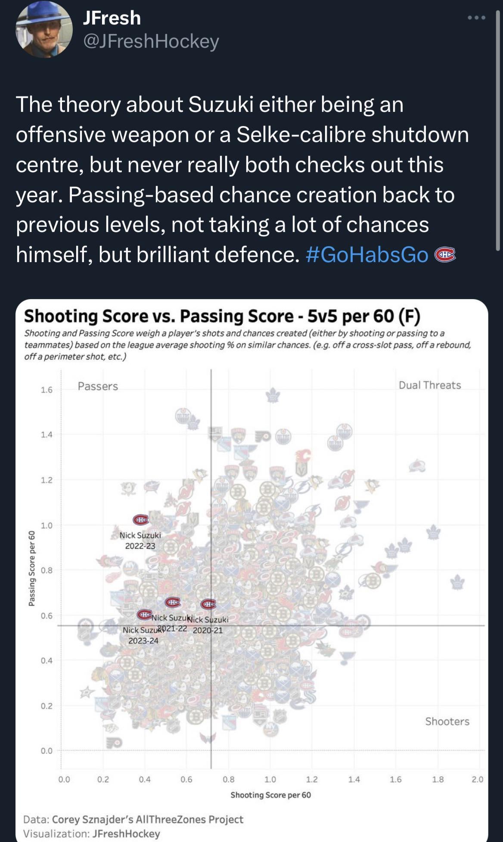Open the #GoHabsGo hashtag
503x842 pixels.
point(367,254)
